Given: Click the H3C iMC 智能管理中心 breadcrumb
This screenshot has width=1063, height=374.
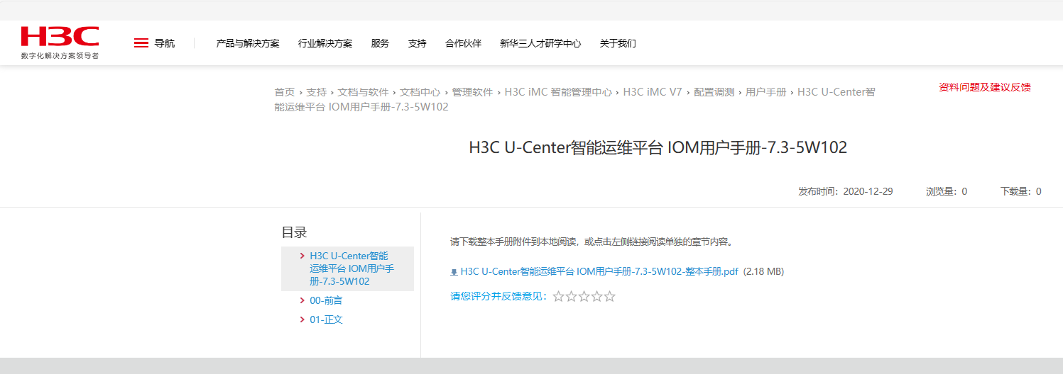Looking at the screenshot, I should coord(558,92).
